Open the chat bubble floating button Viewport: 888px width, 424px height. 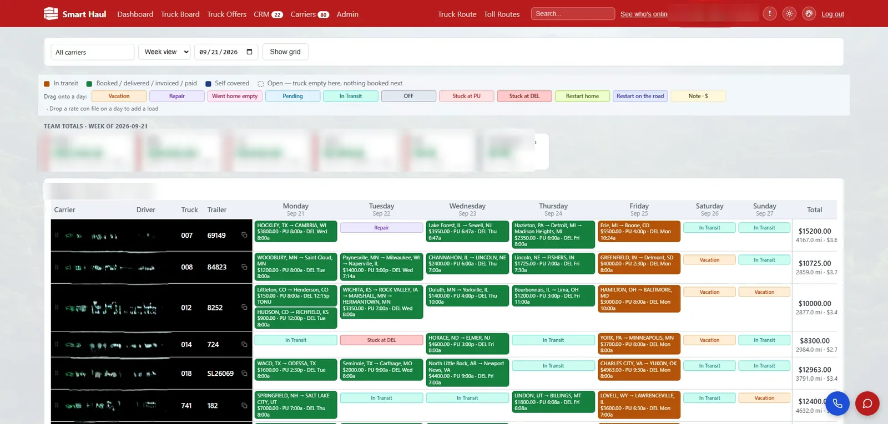(x=867, y=403)
